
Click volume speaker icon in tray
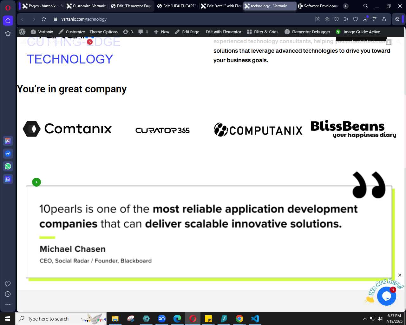tap(380, 319)
